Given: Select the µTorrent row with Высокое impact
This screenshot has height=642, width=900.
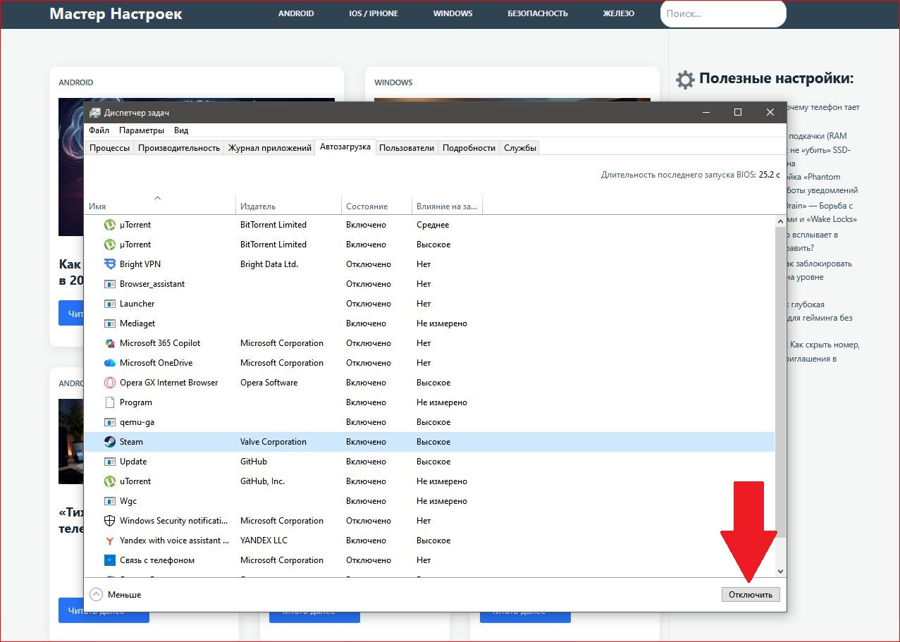Looking at the screenshot, I should [429, 245].
